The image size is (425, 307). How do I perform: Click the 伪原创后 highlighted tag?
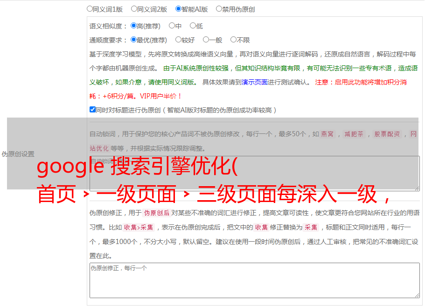click(x=157, y=213)
